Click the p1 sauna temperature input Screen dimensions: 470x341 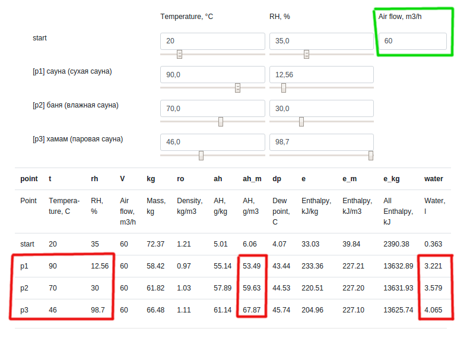coord(212,74)
